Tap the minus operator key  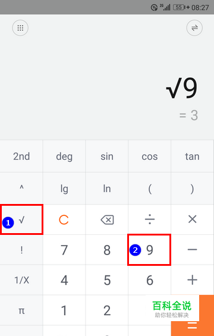pyautogui.click(x=192, y=250)
